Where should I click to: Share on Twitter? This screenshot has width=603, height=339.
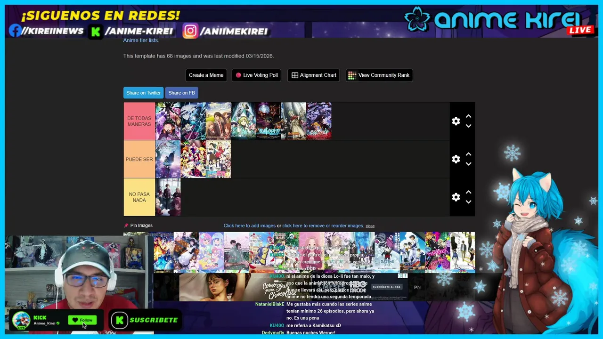143,93
